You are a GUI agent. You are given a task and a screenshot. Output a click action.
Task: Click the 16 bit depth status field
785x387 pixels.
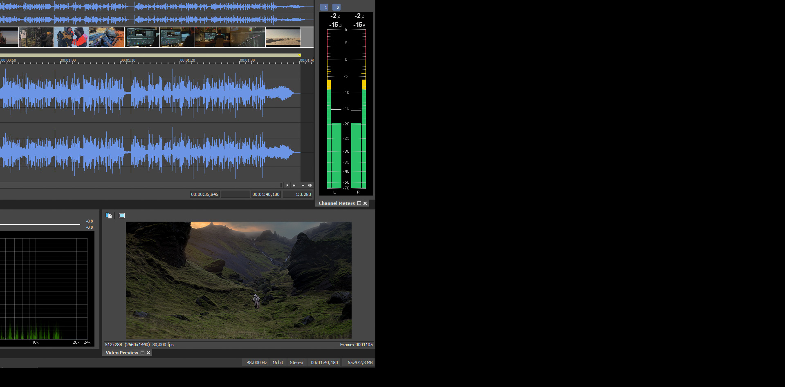278,363
